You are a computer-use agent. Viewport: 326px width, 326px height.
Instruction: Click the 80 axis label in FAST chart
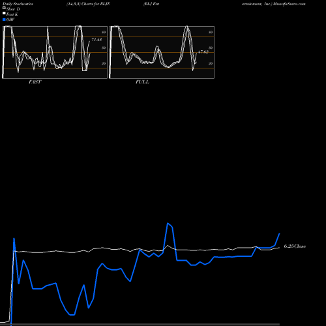click(104, 32)
